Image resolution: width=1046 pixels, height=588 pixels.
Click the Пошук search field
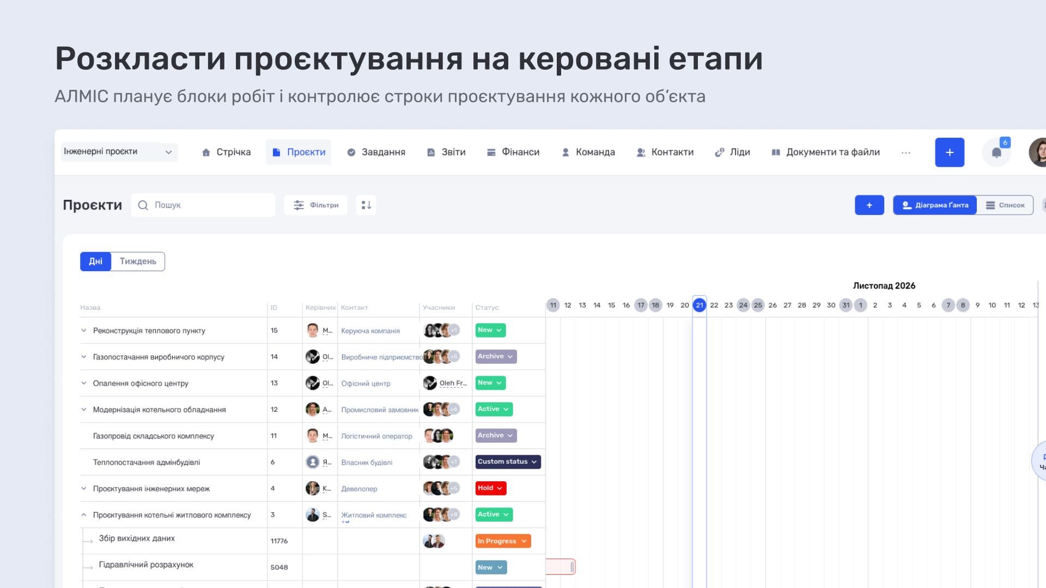coord(203,205)
